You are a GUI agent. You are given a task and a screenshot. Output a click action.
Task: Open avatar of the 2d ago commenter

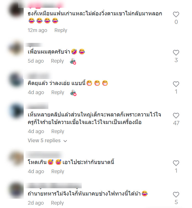(16, 190)
